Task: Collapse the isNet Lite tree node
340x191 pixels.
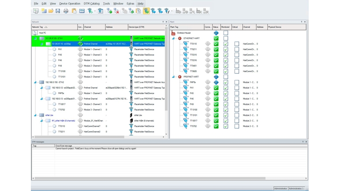Action: [35, 115]
